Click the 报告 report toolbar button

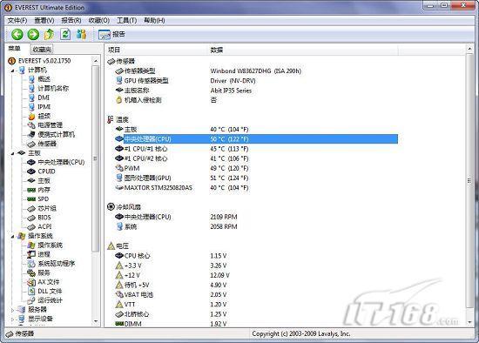tap(111, 35)
